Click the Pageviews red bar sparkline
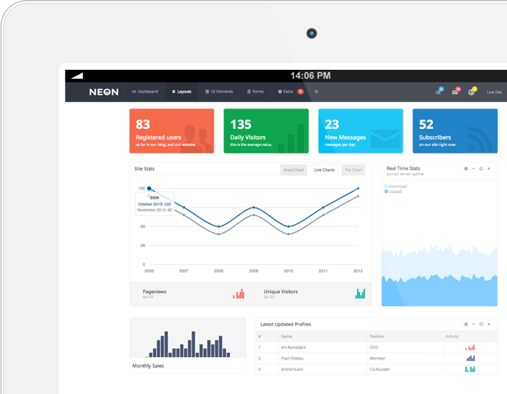This screenshot has width=507, height=394. [238, 294]
